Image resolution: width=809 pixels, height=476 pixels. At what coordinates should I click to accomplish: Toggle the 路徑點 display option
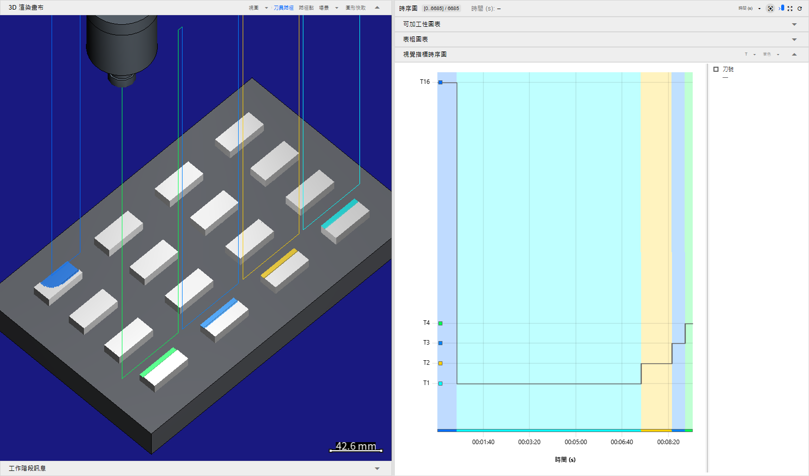(x=306, y=8)
